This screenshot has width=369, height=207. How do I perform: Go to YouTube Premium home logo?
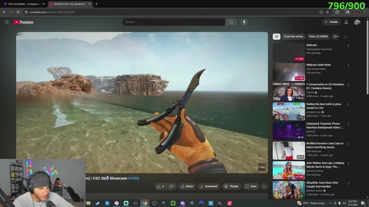24,22
